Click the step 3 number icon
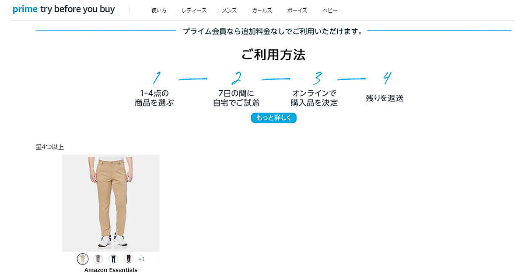The height and width of the screenshot is (275, 525). tap(318, 78)
